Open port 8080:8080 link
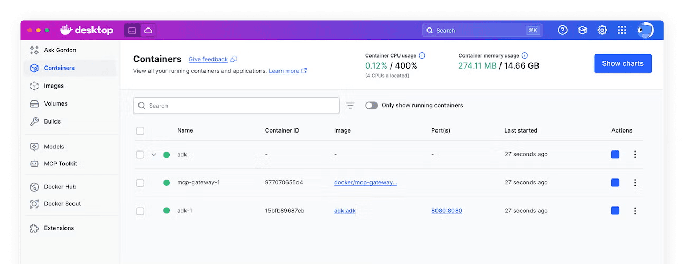Image resolution: width=687 pixels, height=264 pixels. pos(447,211)
